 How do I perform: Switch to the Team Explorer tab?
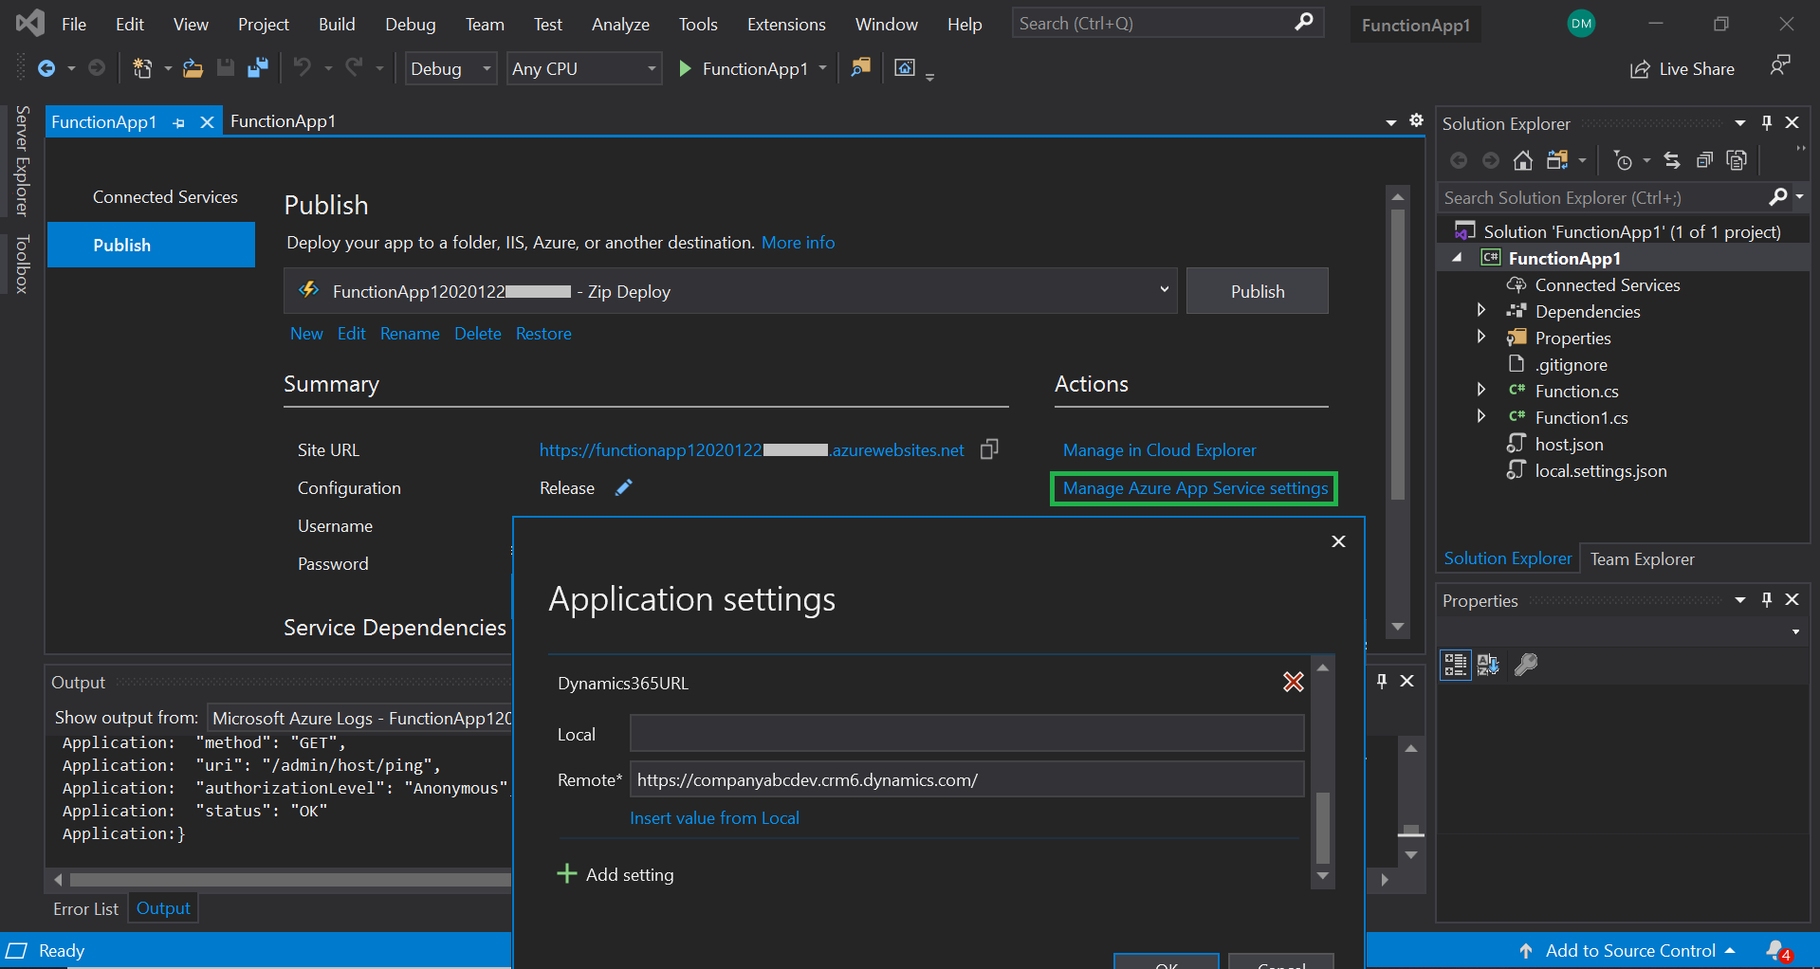pos(1642,558)
